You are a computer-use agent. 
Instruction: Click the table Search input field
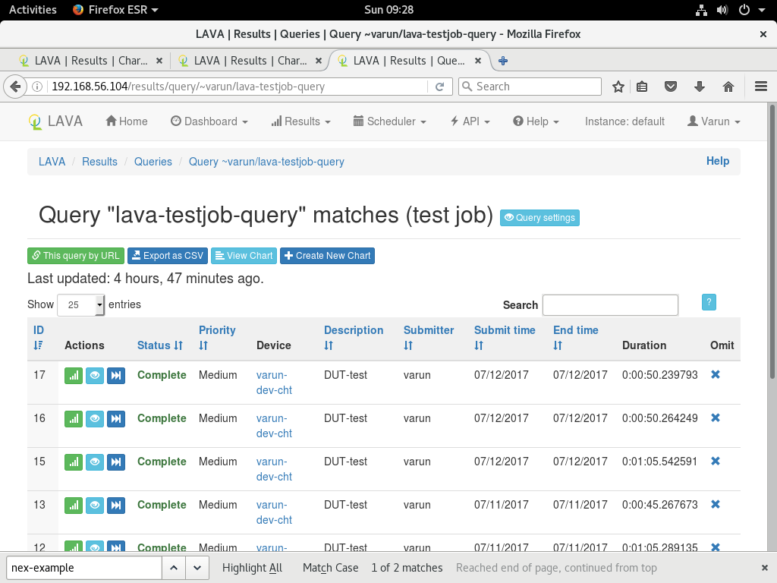(610, 305)
